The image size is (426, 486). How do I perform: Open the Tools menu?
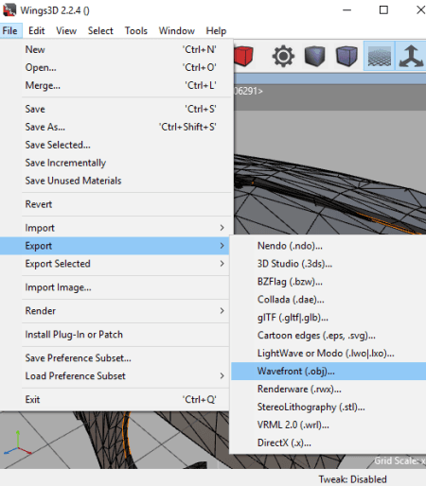pos(136,30)
